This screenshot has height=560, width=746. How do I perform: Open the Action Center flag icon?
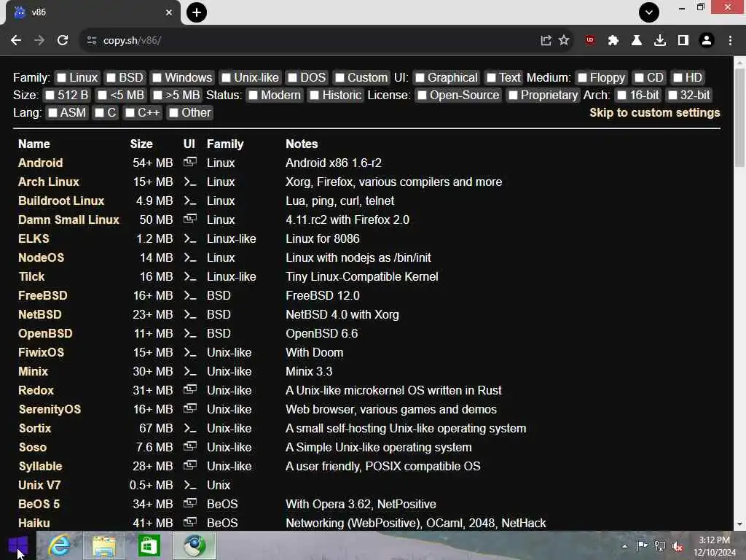643,546
